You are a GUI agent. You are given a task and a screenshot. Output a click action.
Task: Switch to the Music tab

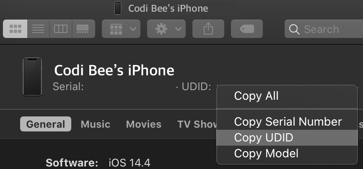tap(96, 124)
